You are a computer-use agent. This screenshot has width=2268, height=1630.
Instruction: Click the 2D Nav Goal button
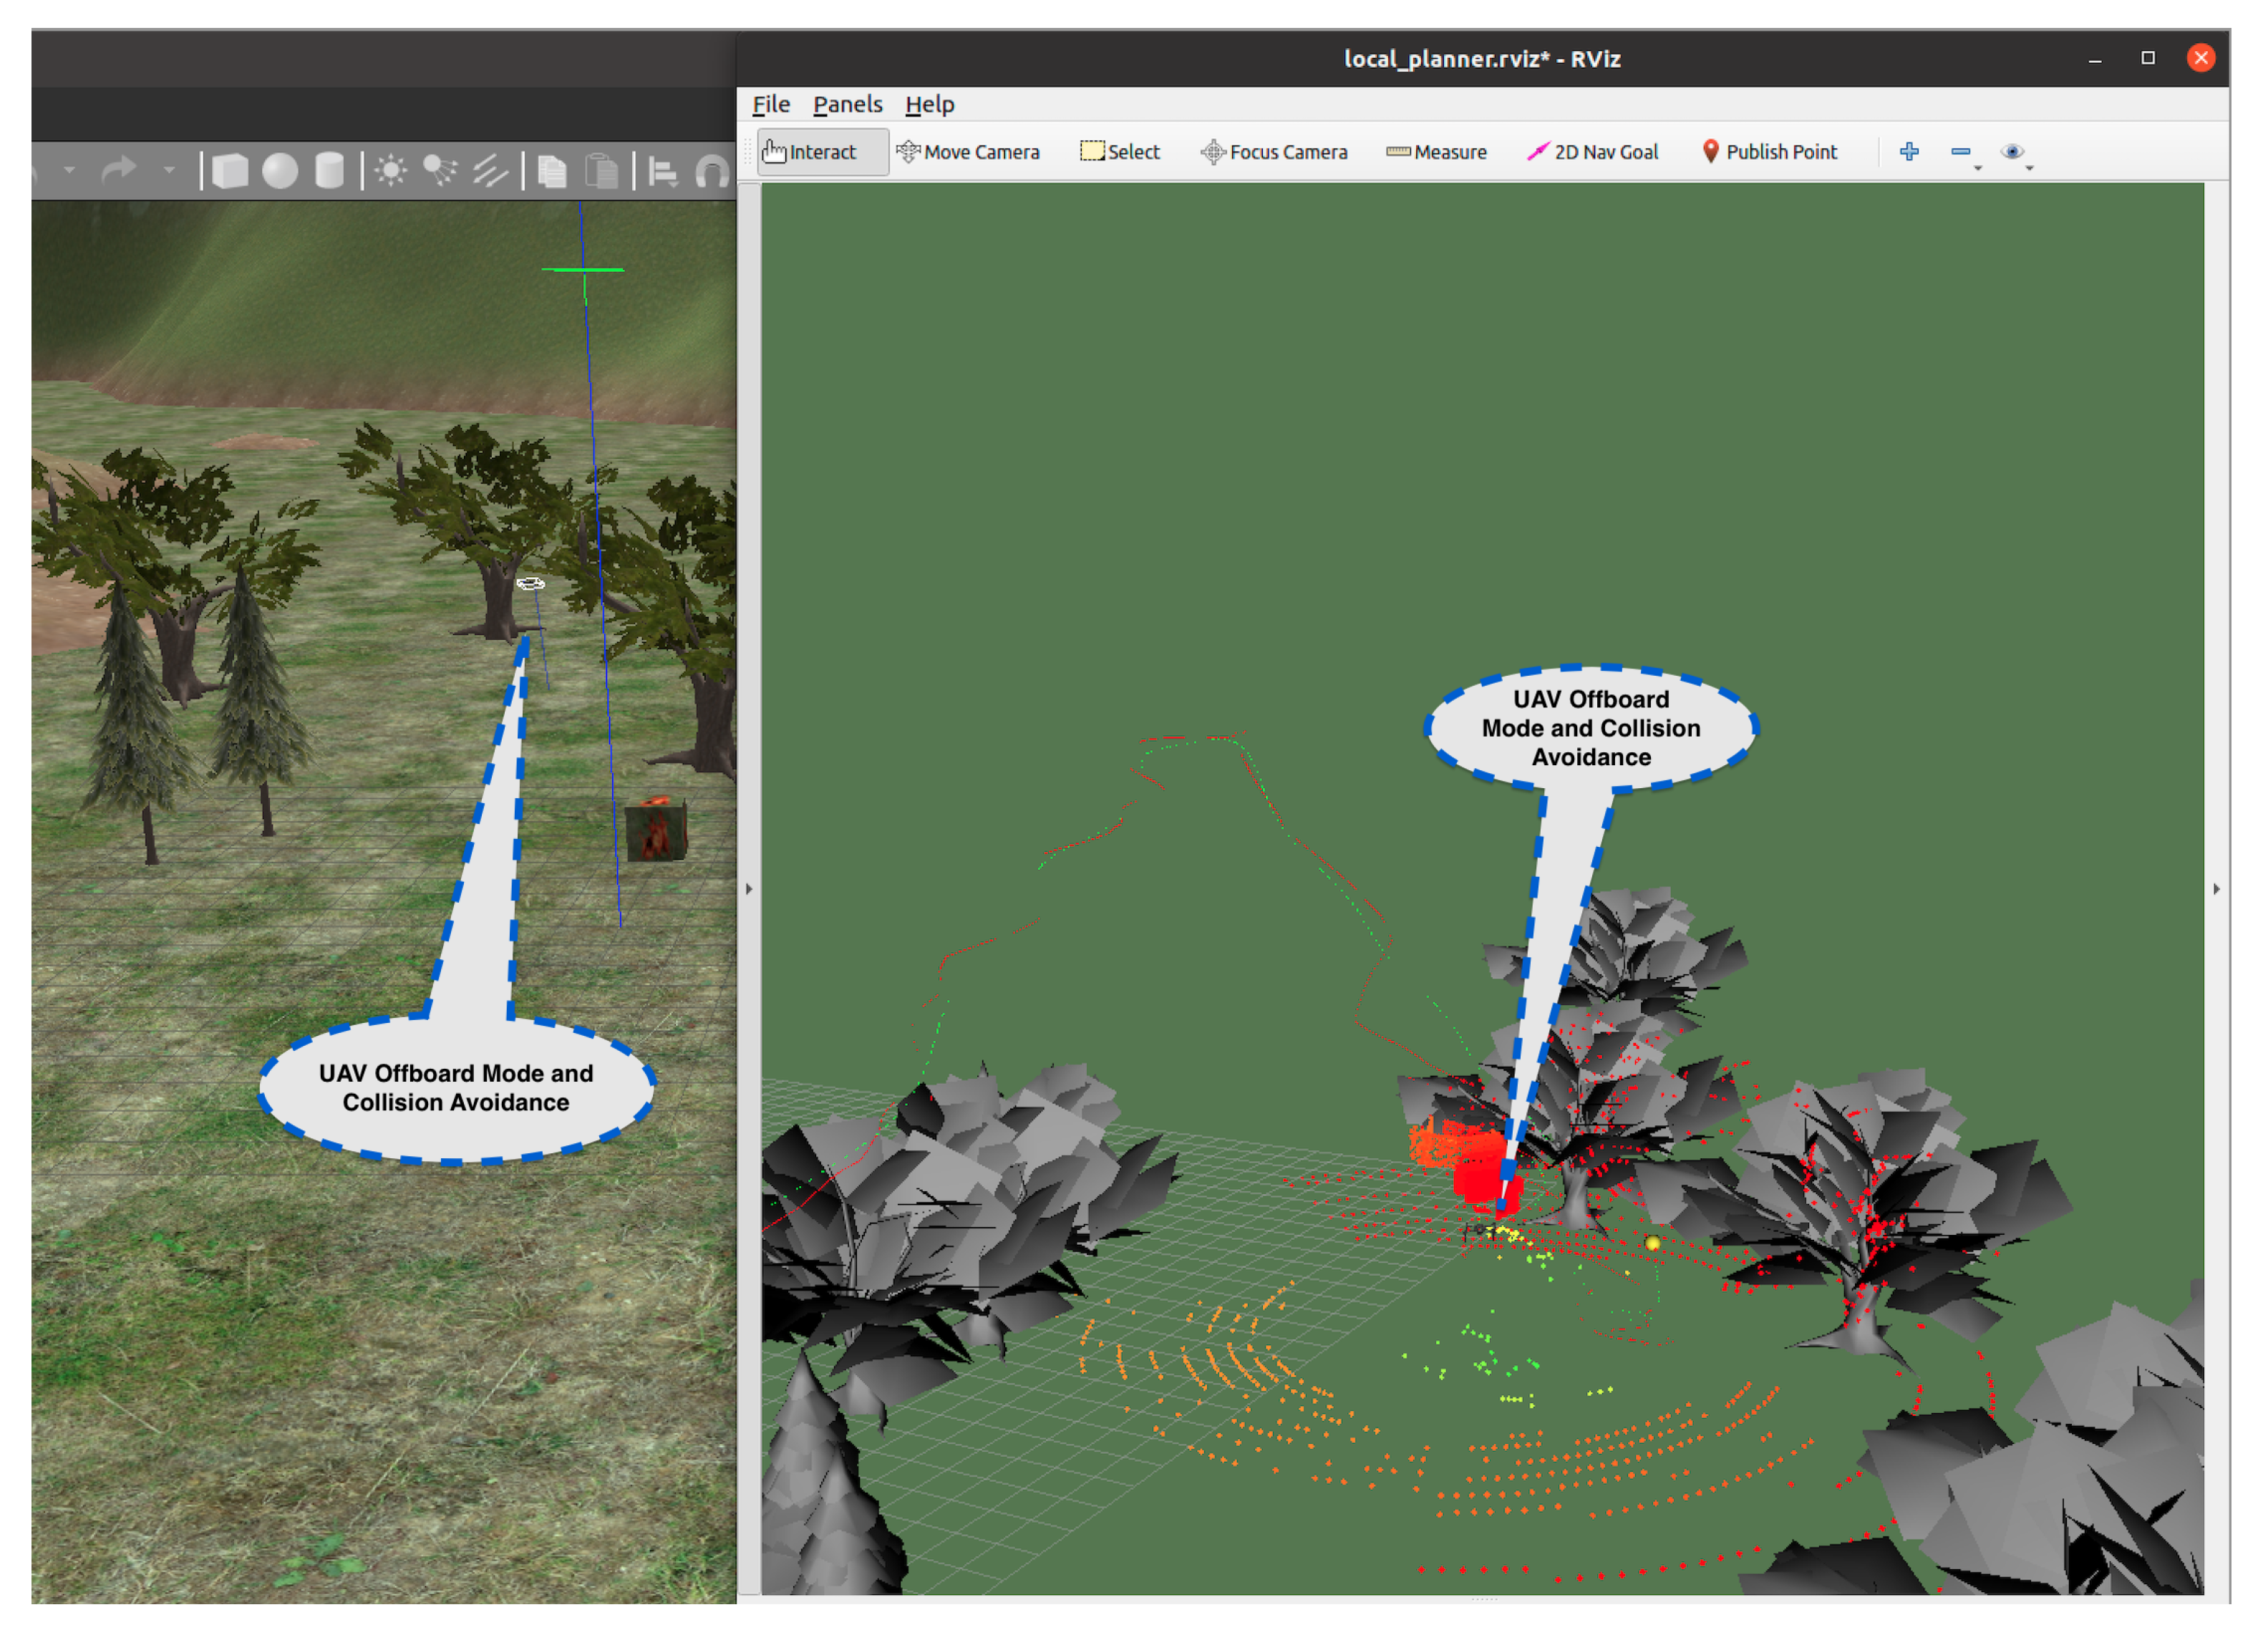point(1592,152)
